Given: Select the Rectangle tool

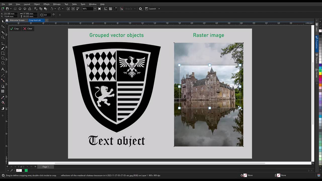Looking at the screenshot, I should tap(3, 53).
